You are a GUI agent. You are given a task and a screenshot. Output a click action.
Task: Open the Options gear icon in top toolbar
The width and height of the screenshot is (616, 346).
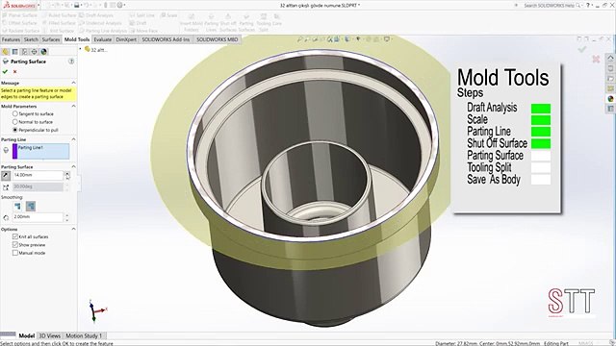coord(119,5)
